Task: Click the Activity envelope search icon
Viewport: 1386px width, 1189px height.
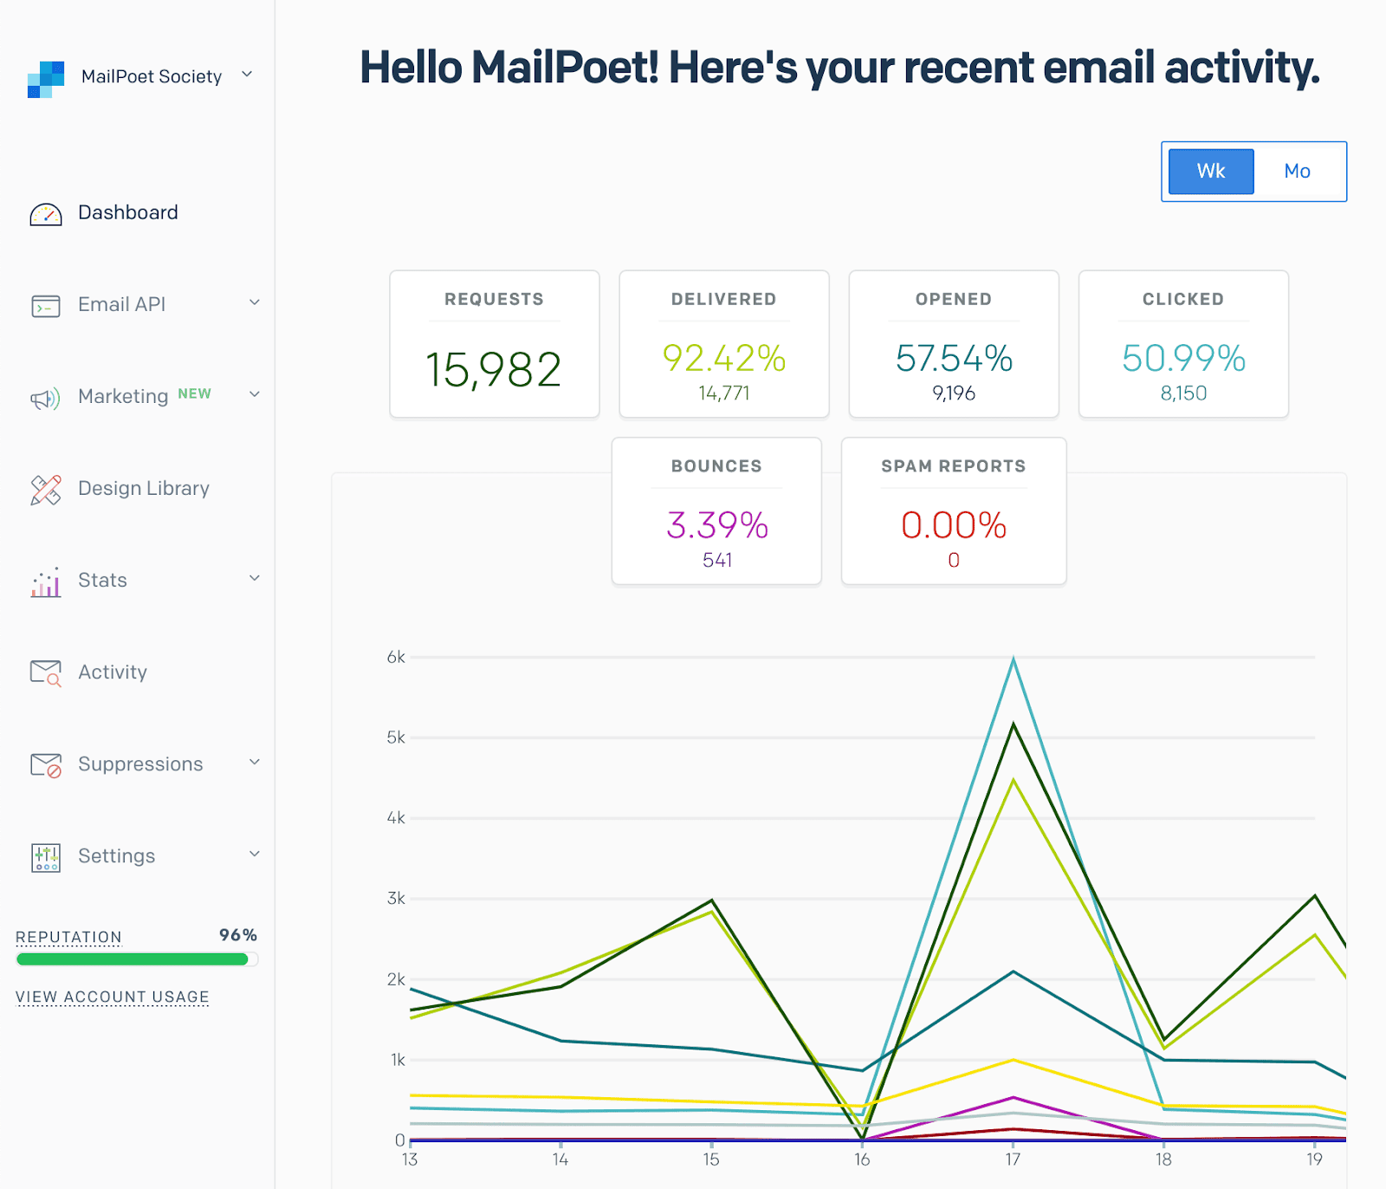Action: [46, 673]
